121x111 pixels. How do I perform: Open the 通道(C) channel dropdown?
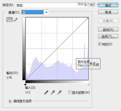[x=34, y=12]
